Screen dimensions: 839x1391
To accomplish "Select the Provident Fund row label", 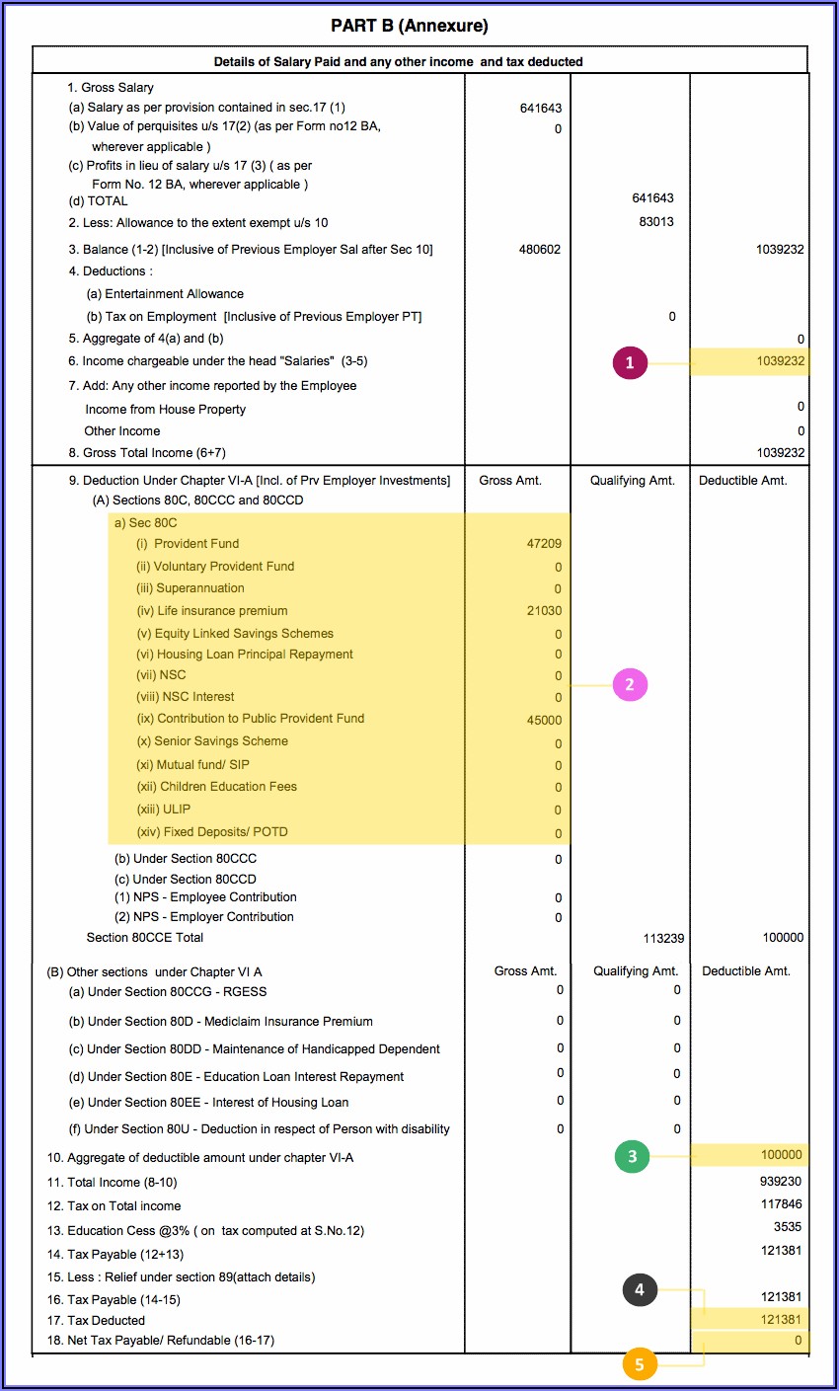I will coord(196,544).
